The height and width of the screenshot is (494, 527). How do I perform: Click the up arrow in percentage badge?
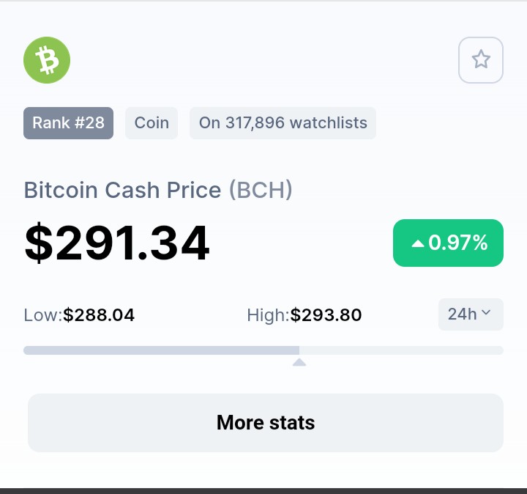click(418, 243)
